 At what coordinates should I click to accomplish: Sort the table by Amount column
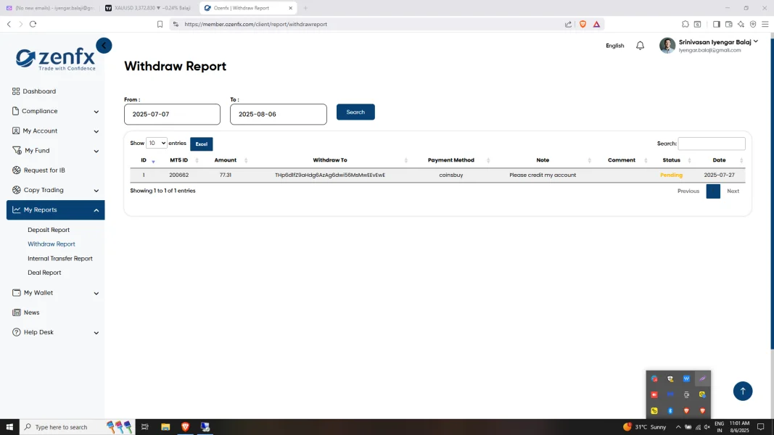pos(226,160)
